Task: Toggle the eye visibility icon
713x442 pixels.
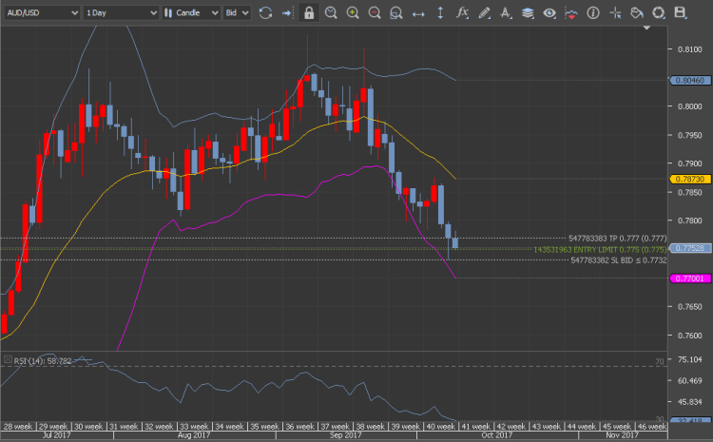Action: (x=549, y=13)
